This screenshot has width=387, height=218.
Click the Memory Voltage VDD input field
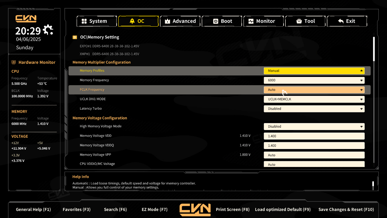(314, 136)
